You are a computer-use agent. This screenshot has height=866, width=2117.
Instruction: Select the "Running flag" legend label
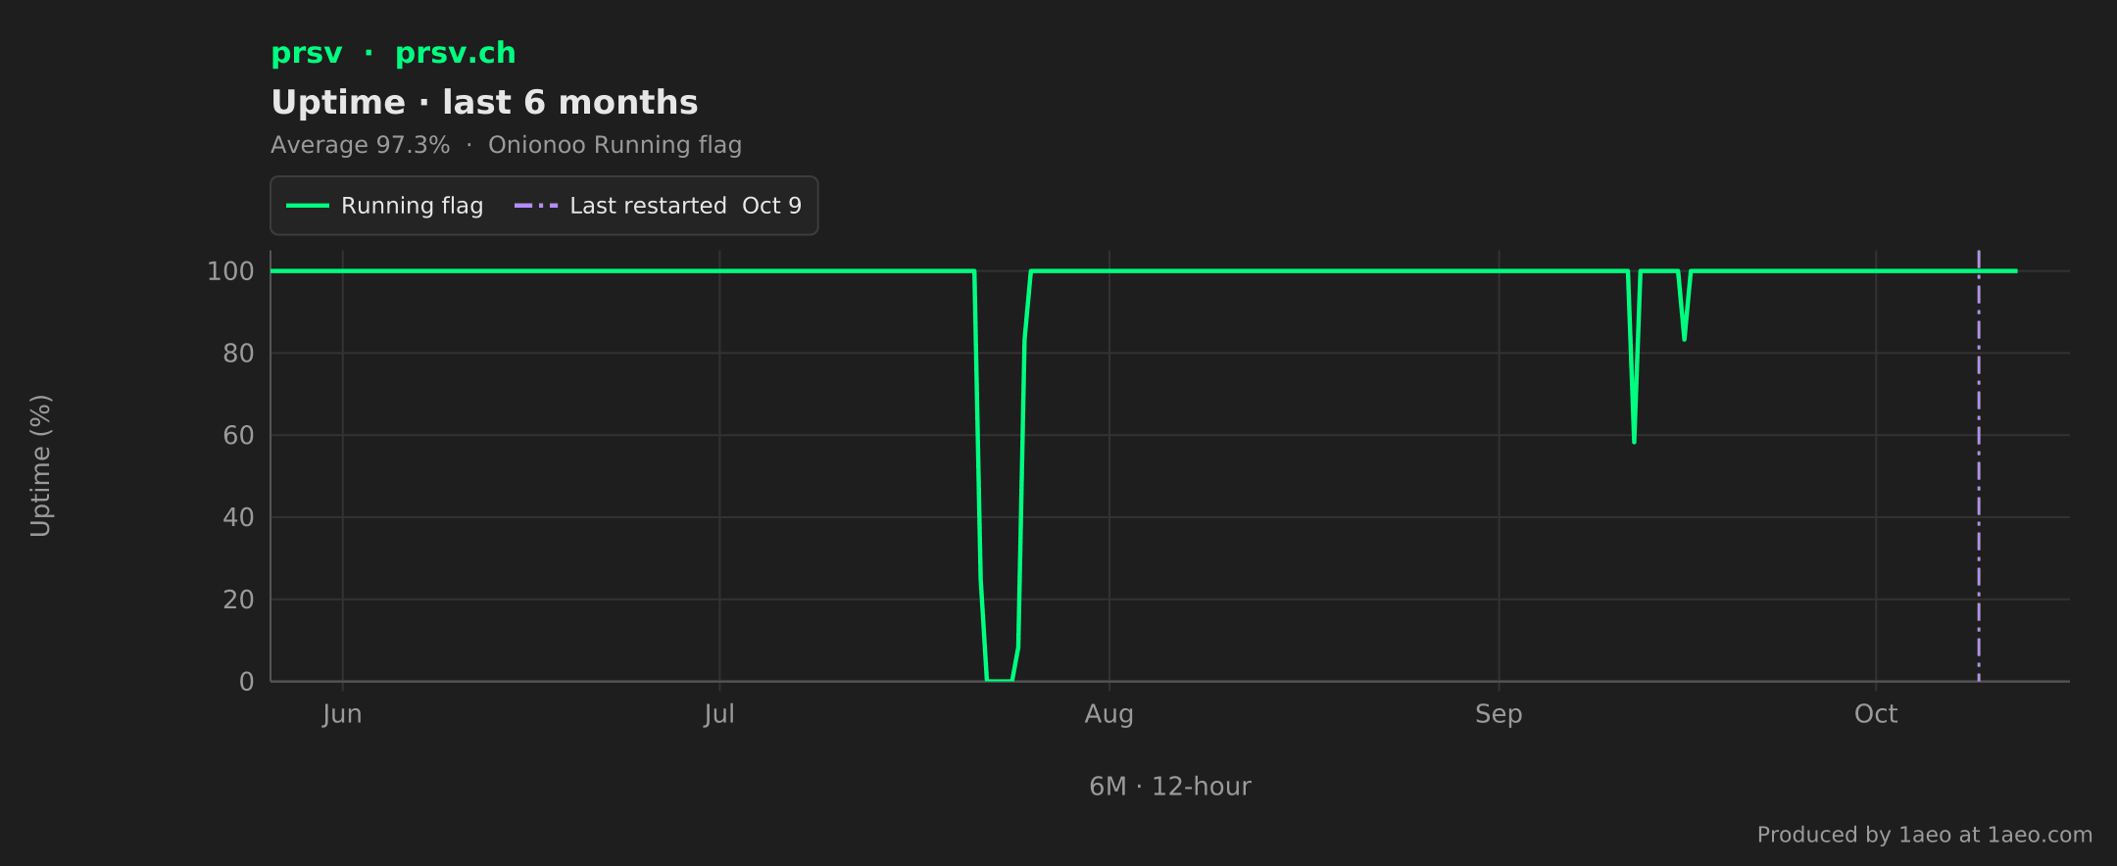click(412, 206)
